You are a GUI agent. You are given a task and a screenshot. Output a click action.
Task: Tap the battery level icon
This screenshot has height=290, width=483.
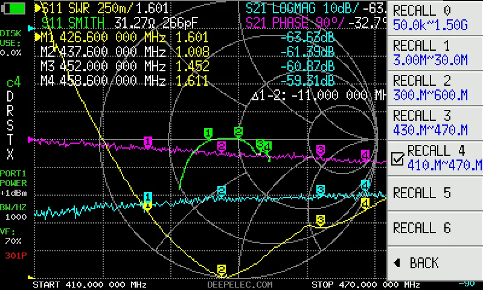coord(14,8)
